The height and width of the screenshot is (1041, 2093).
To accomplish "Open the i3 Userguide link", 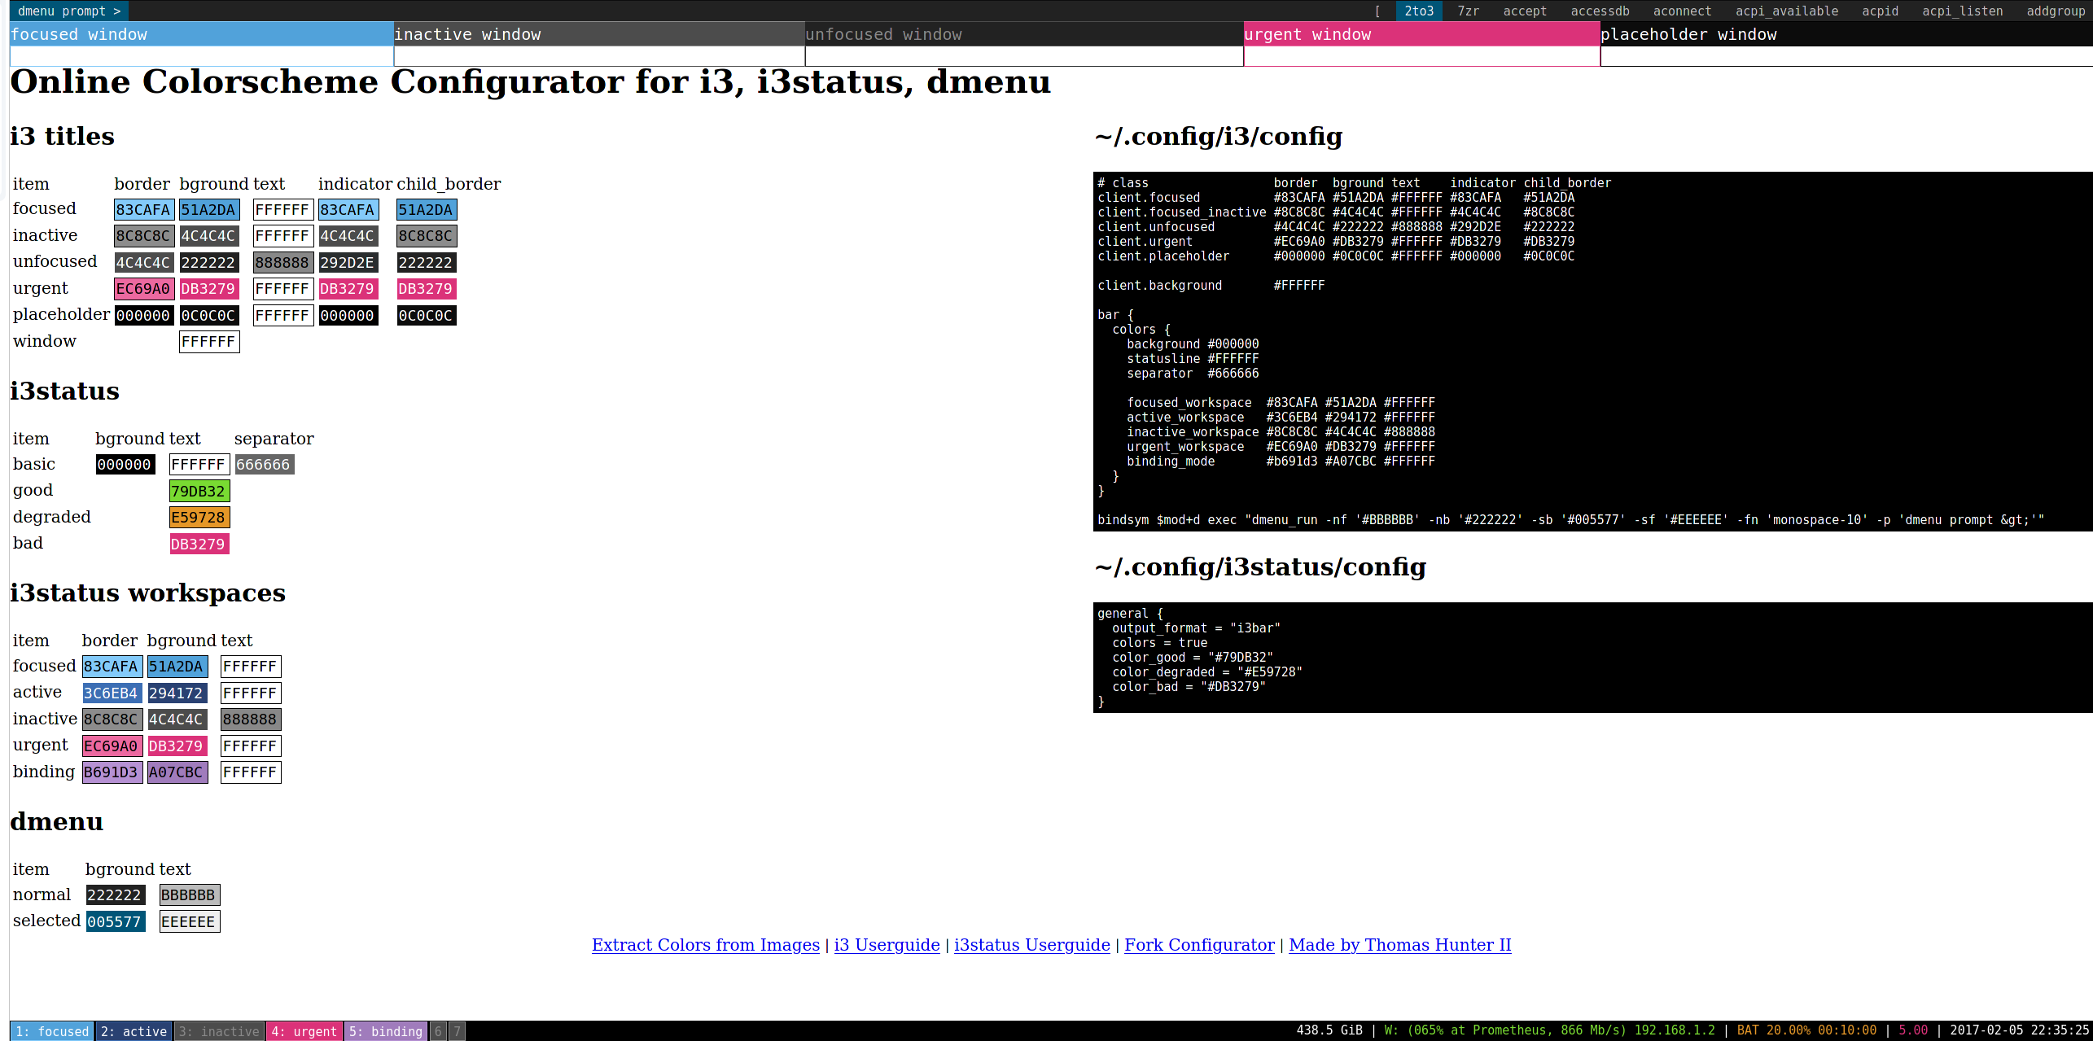I will (887, 945).
